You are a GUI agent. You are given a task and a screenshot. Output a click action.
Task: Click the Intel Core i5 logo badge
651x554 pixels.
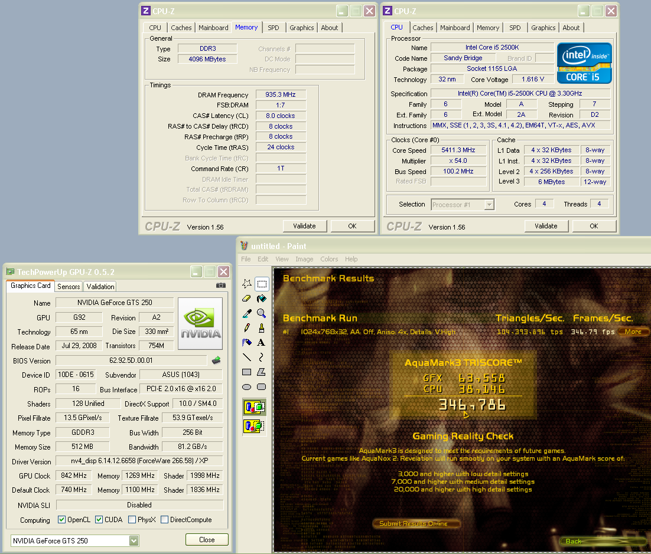(584, 64)
